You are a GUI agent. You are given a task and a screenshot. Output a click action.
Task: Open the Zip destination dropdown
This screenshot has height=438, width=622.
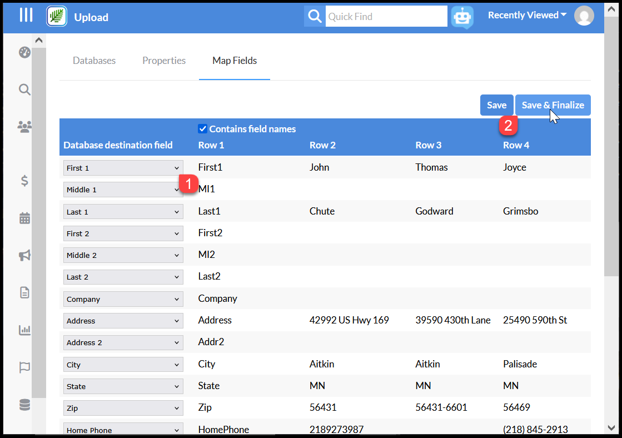pyautogui.click(x=123, y=408)
